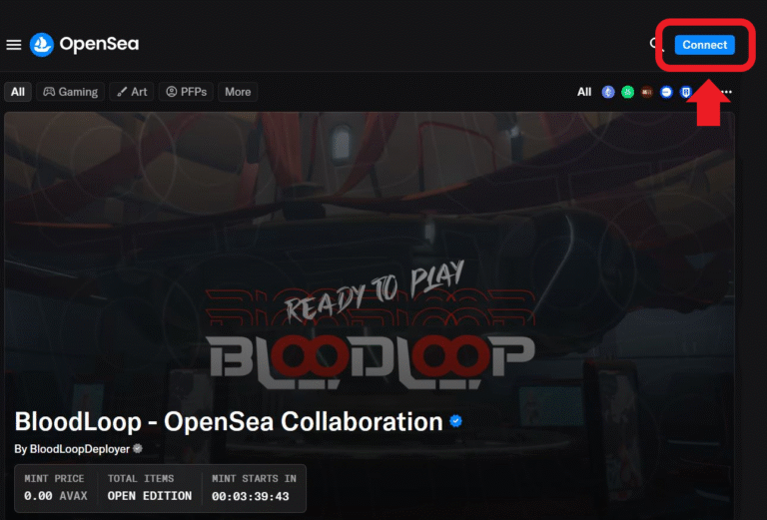Click the MINT STARTS IN label
This screenshot has height=520, width=767.
[255, 478]
